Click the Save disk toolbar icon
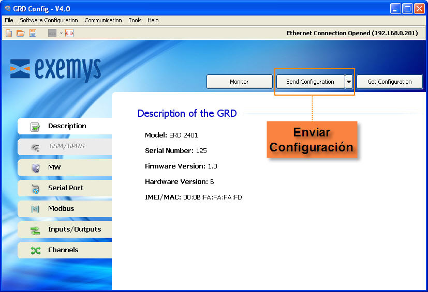Screen dimensions: 428x292 tap(33, 33)
